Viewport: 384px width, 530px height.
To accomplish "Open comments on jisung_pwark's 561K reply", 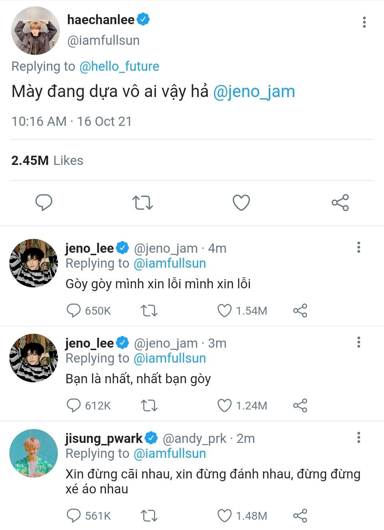I will click(74, 516).
